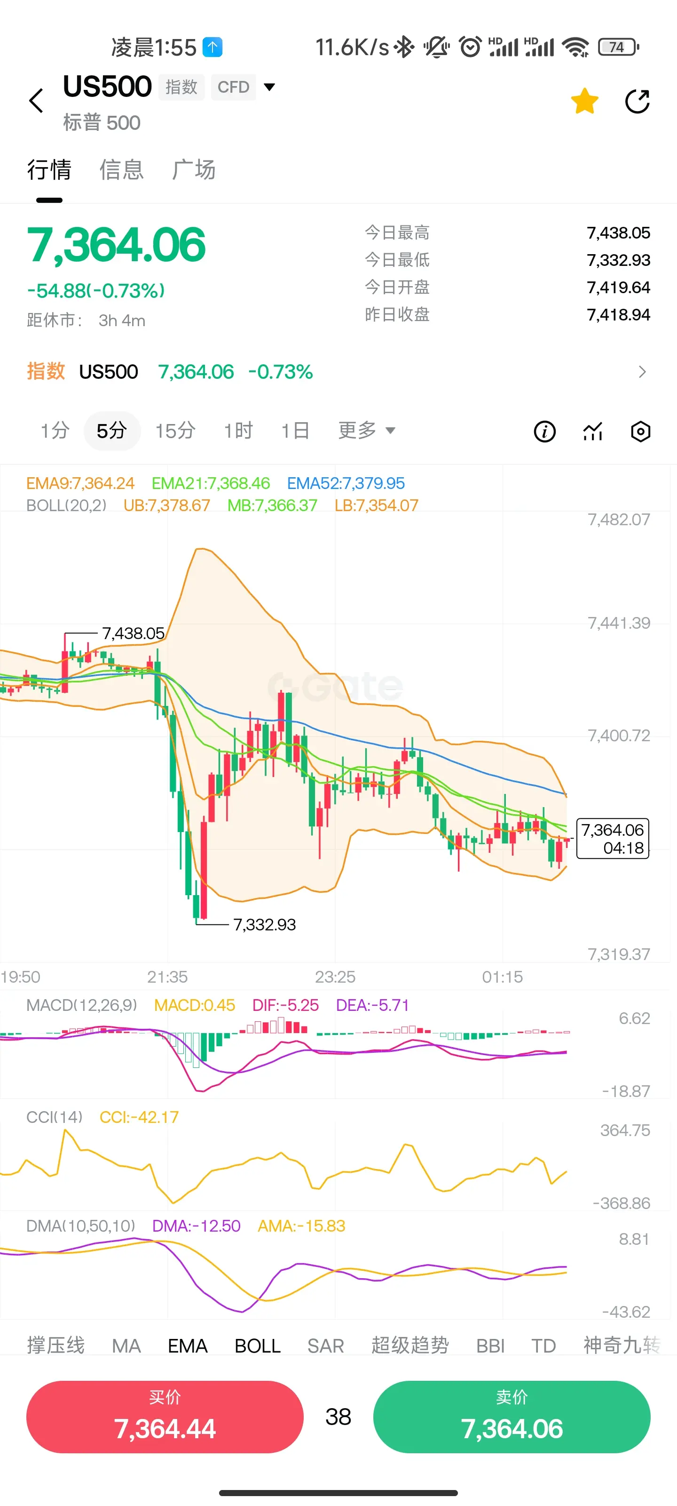Toggle the 超级趋势 indicator
677x1506 pixels.
(410, 1345)
